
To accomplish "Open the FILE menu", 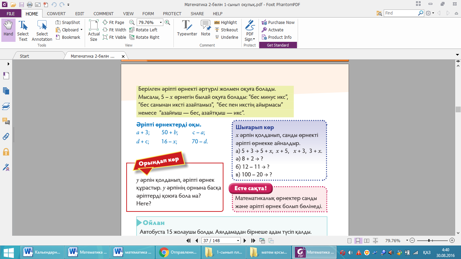I will 11,14.
